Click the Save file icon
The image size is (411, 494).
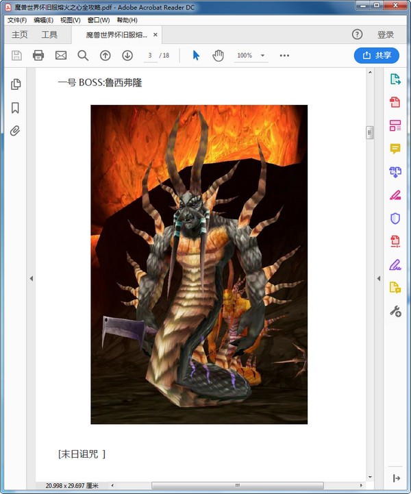coord(16,55)
